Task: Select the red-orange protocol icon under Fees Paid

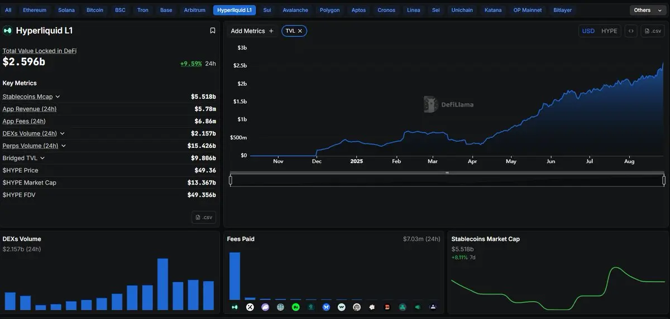Action: point(387,307)
